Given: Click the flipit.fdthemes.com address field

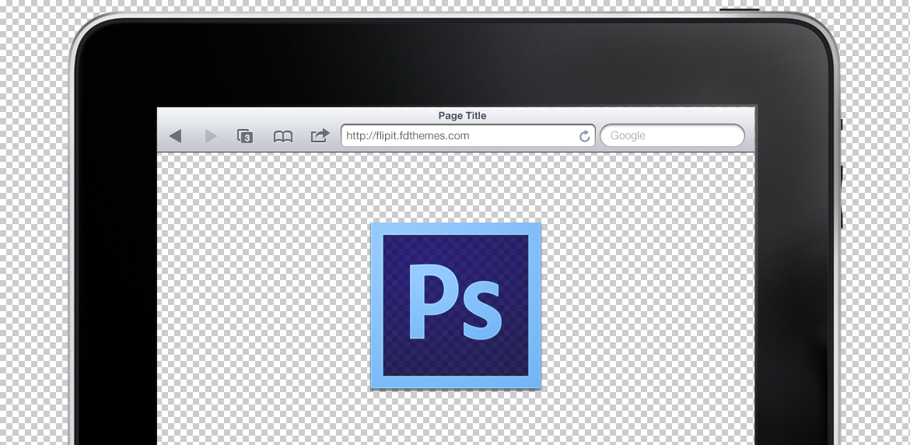Looking at the screenshot, I should click(x=467, y=136).
